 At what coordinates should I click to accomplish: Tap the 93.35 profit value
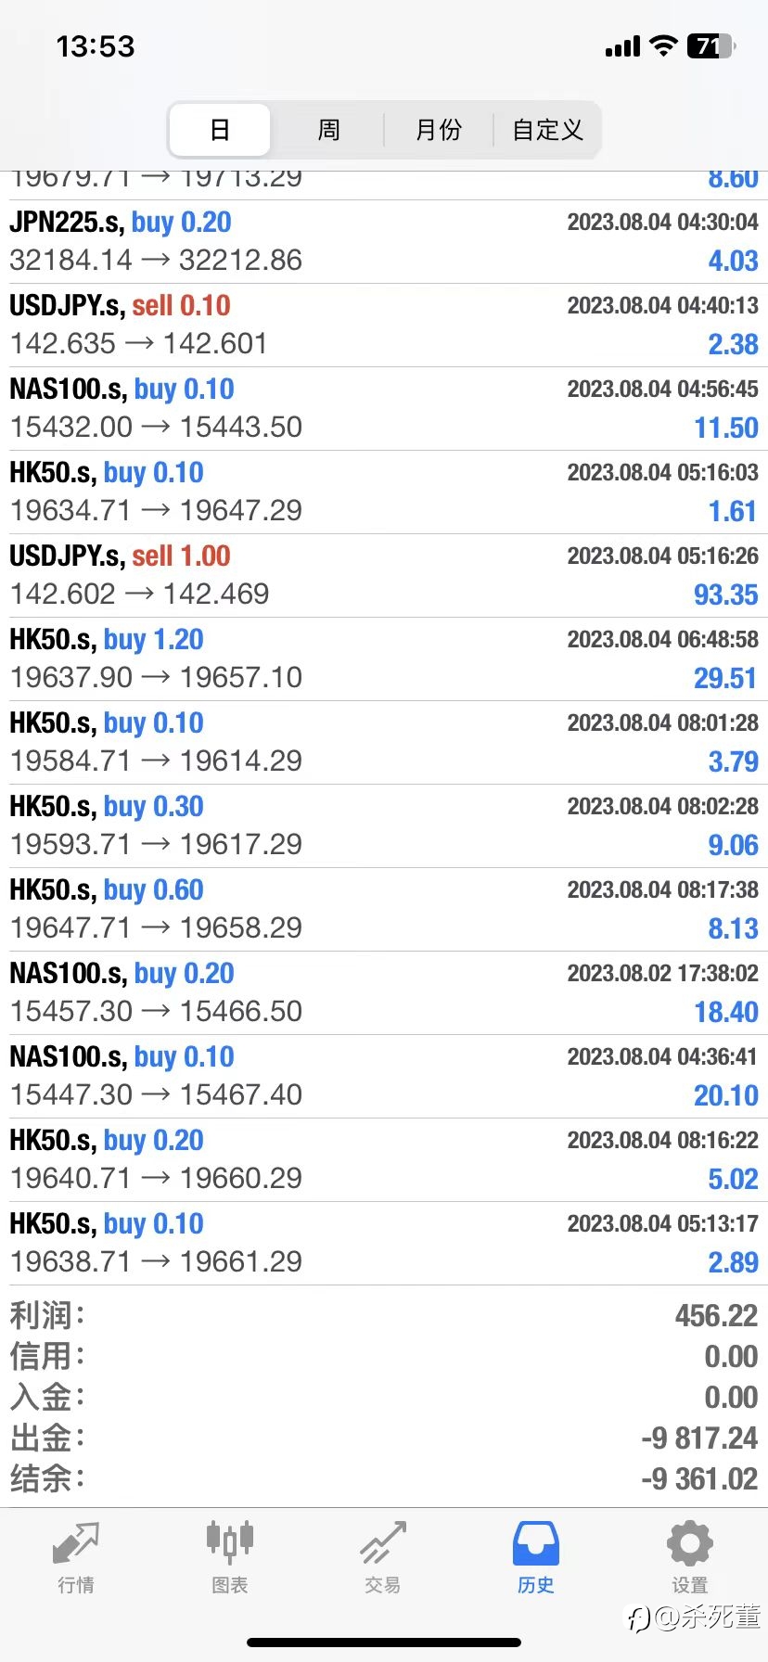coord(726,594)
